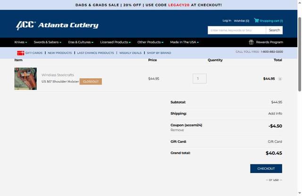Click the quantity input field
302x196 pixels.
(x=200, y=79)
